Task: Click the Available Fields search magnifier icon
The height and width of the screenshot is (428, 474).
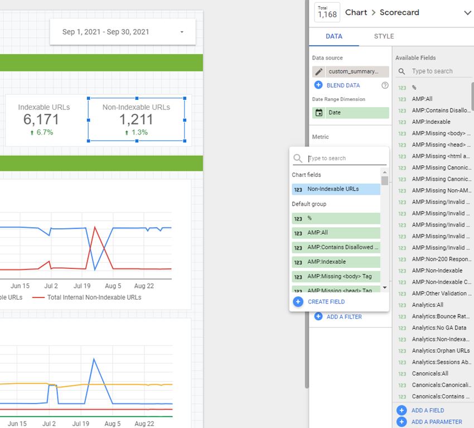Action: (402, 71)
